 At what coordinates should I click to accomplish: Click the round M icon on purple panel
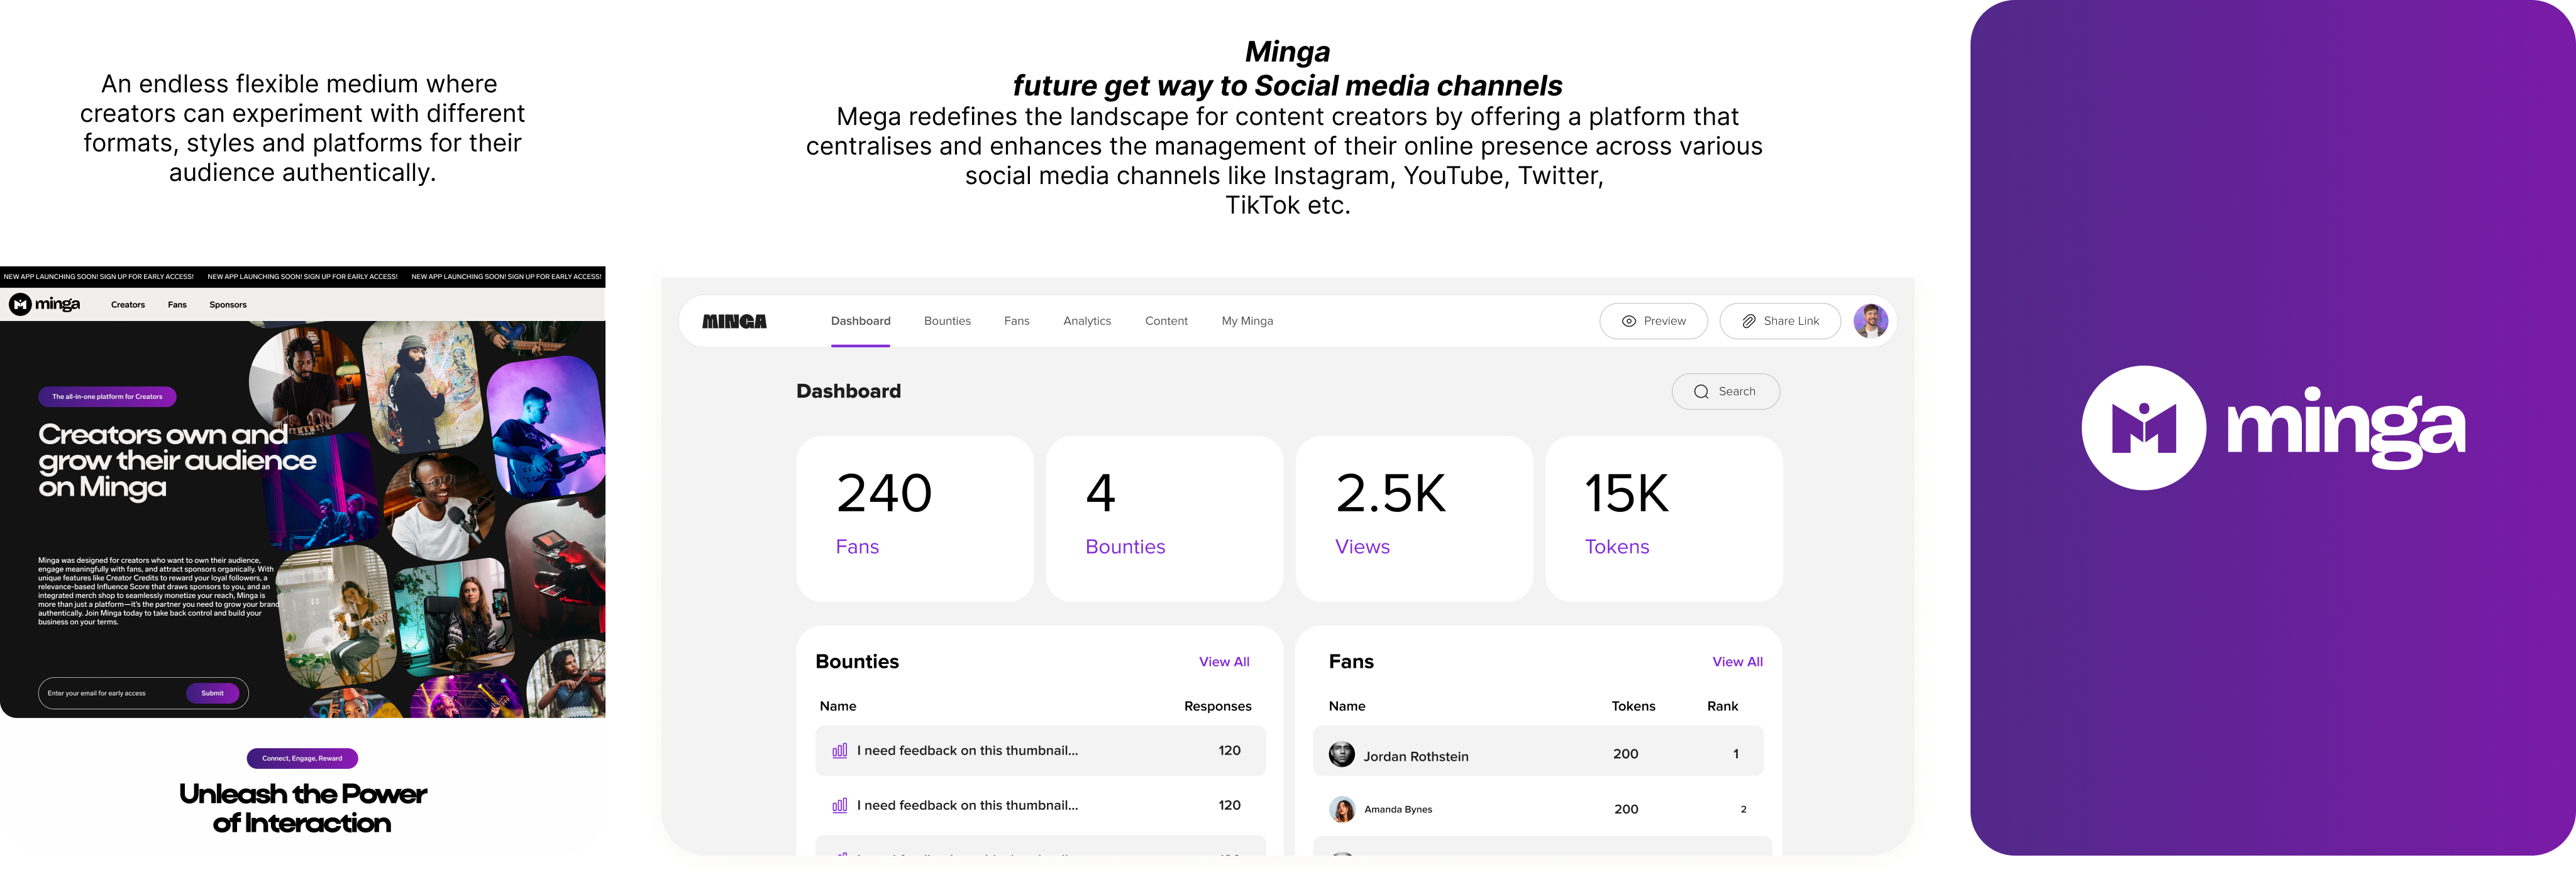coord(2143,428)
